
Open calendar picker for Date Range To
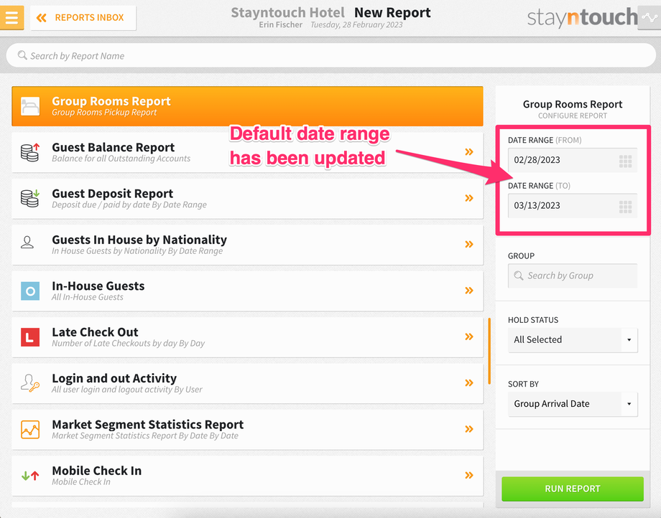point(626,207)
